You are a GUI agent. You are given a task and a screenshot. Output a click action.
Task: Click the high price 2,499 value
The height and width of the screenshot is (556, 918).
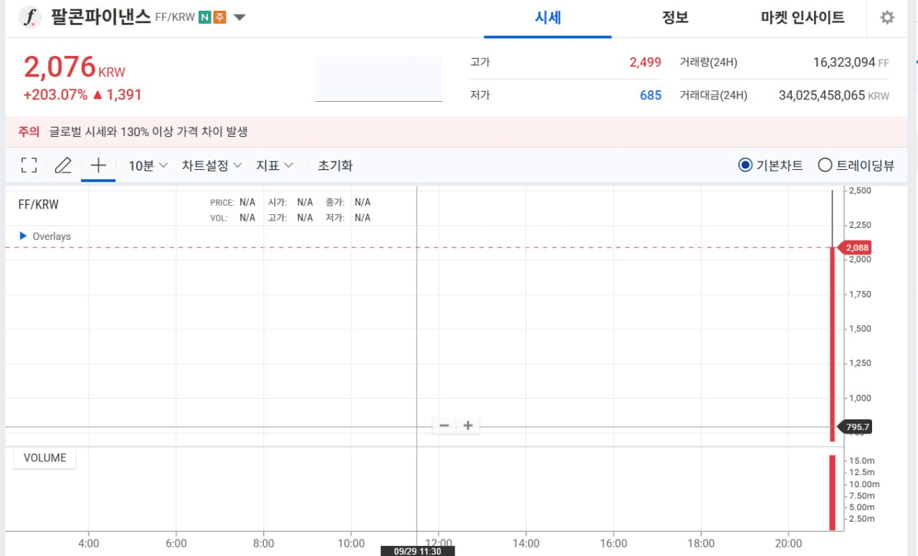(x=645, y=62)
